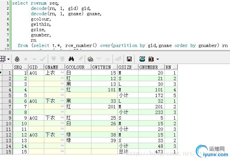Click the bar chart icon
Screen dimensions: 230x160
[x=151, y=59]
